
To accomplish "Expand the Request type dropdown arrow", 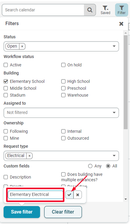I will point(114,156).
